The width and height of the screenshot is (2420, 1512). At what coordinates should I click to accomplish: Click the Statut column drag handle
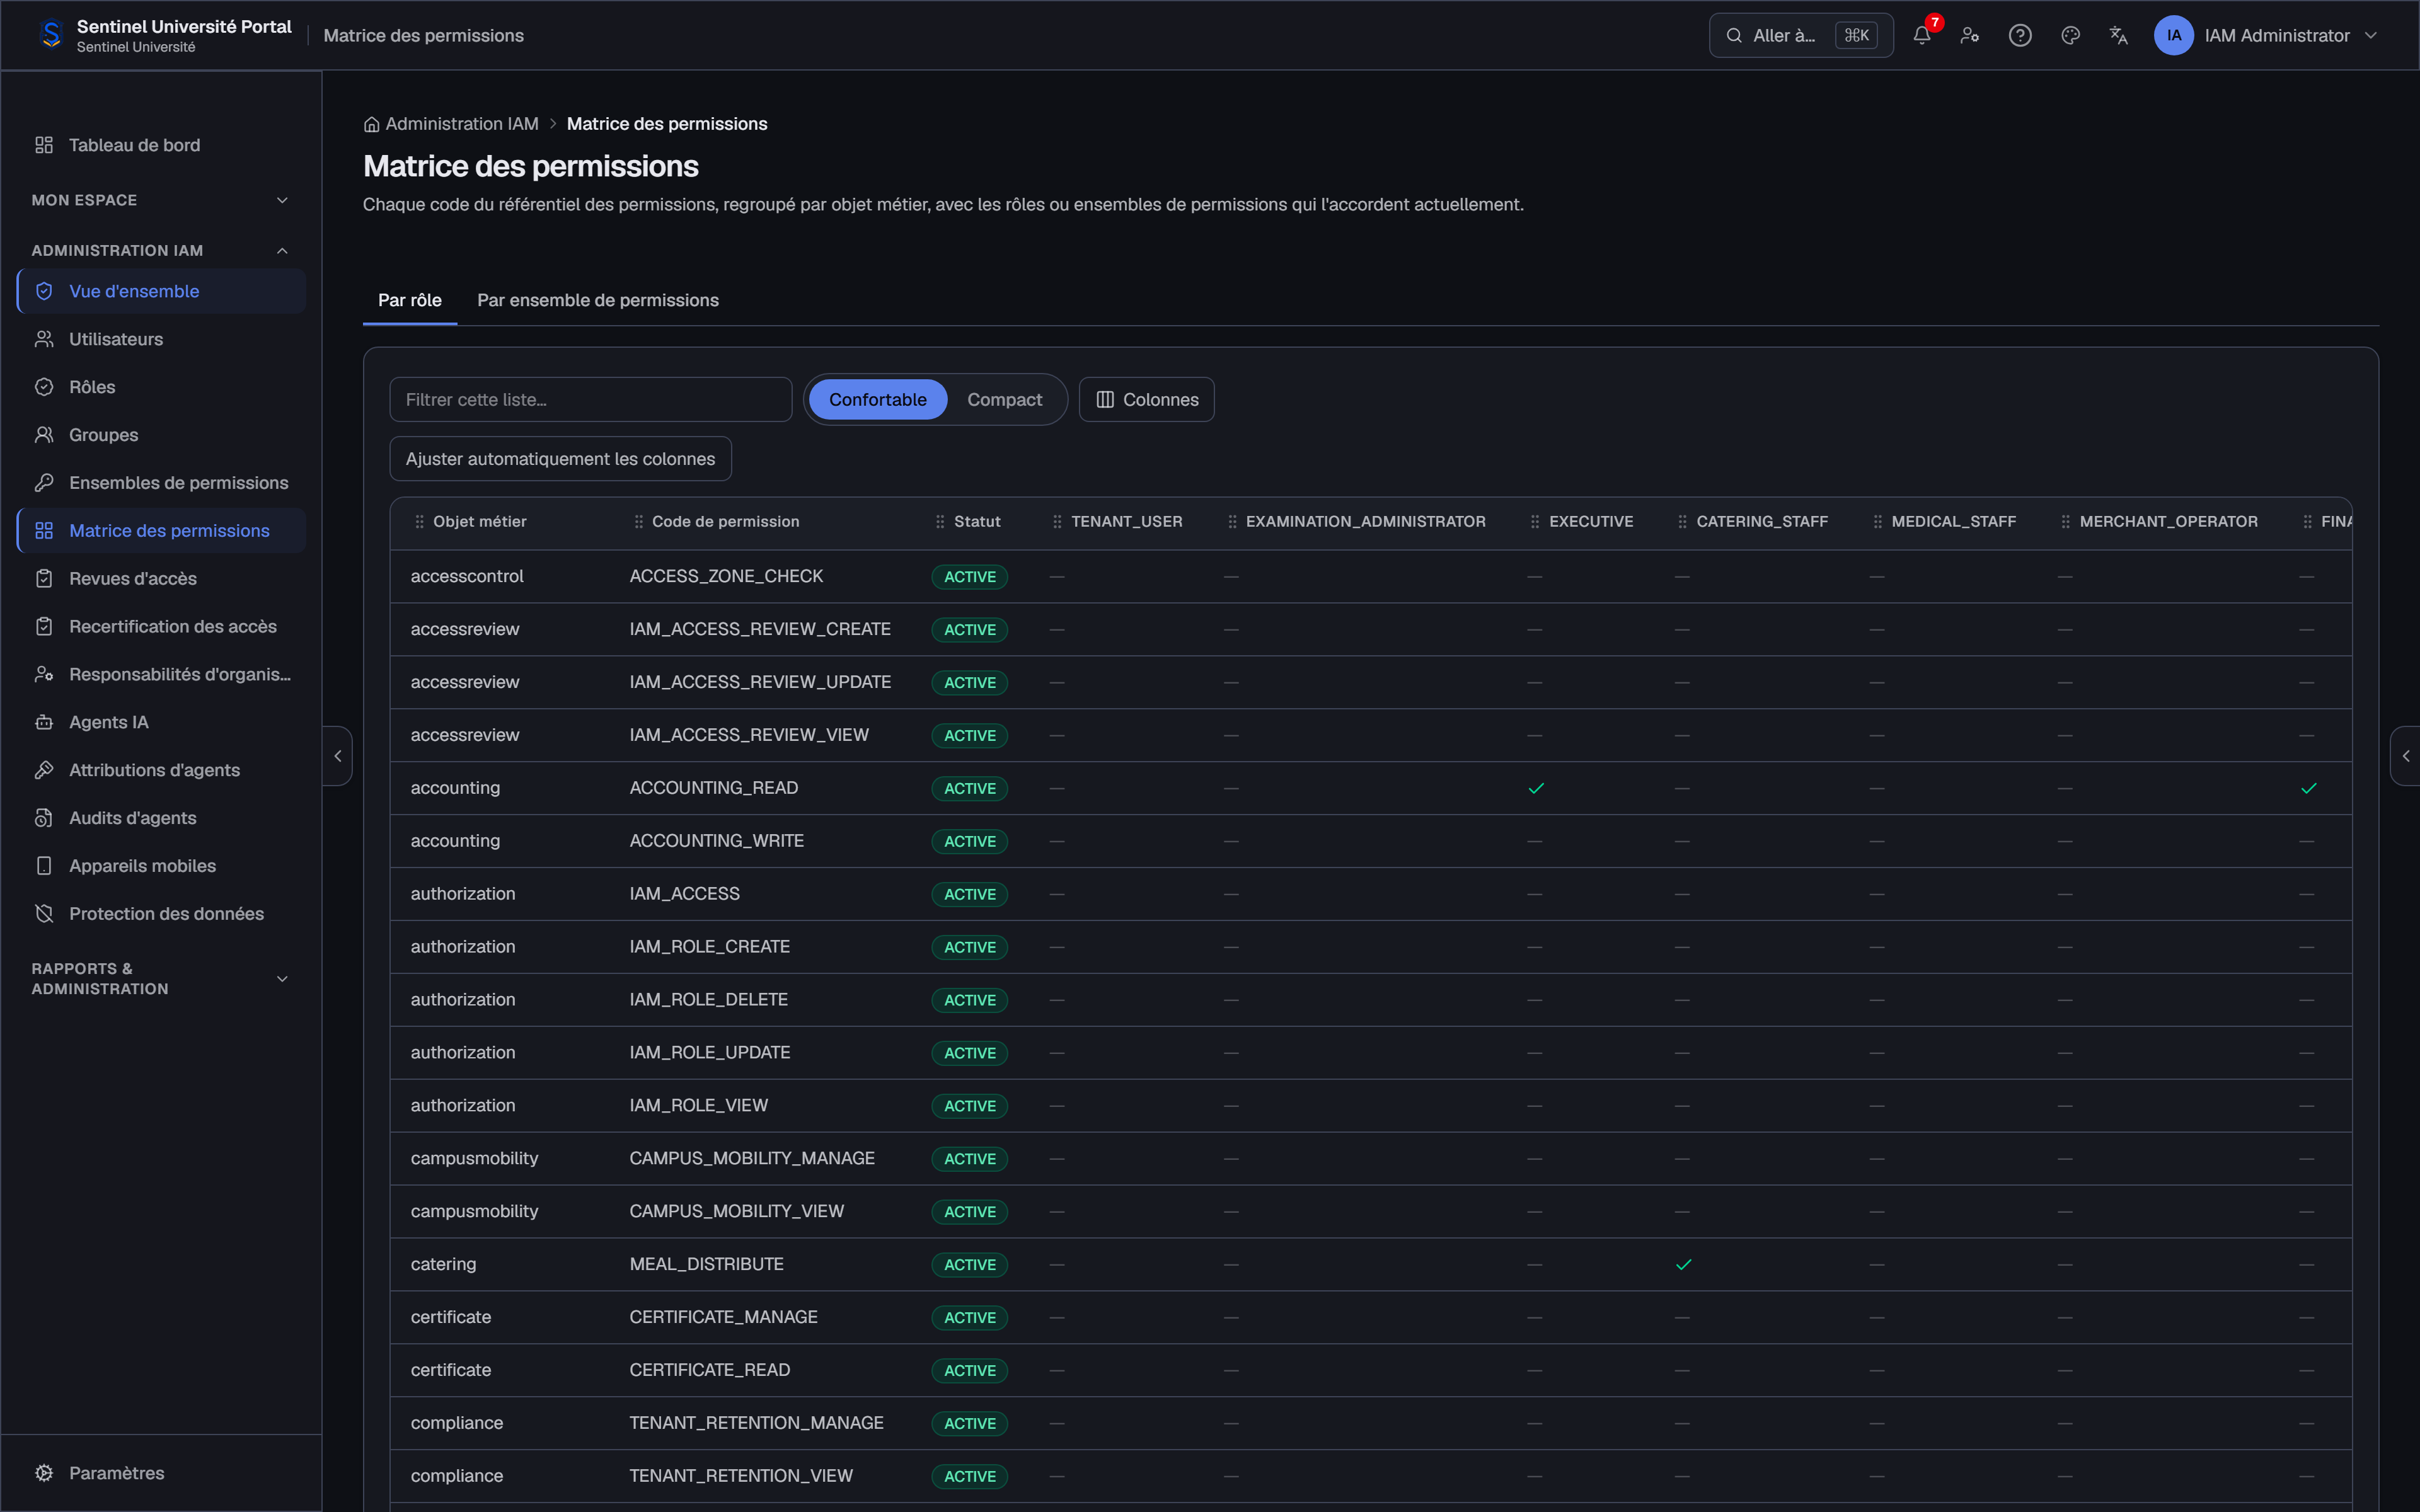point(940,522)
